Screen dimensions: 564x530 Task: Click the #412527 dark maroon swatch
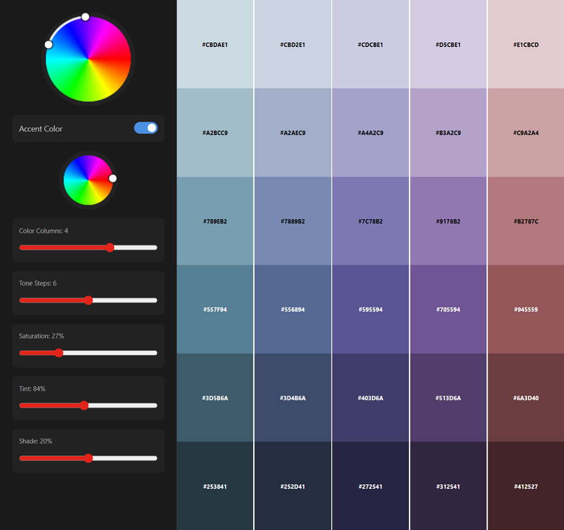coord(526,487)
